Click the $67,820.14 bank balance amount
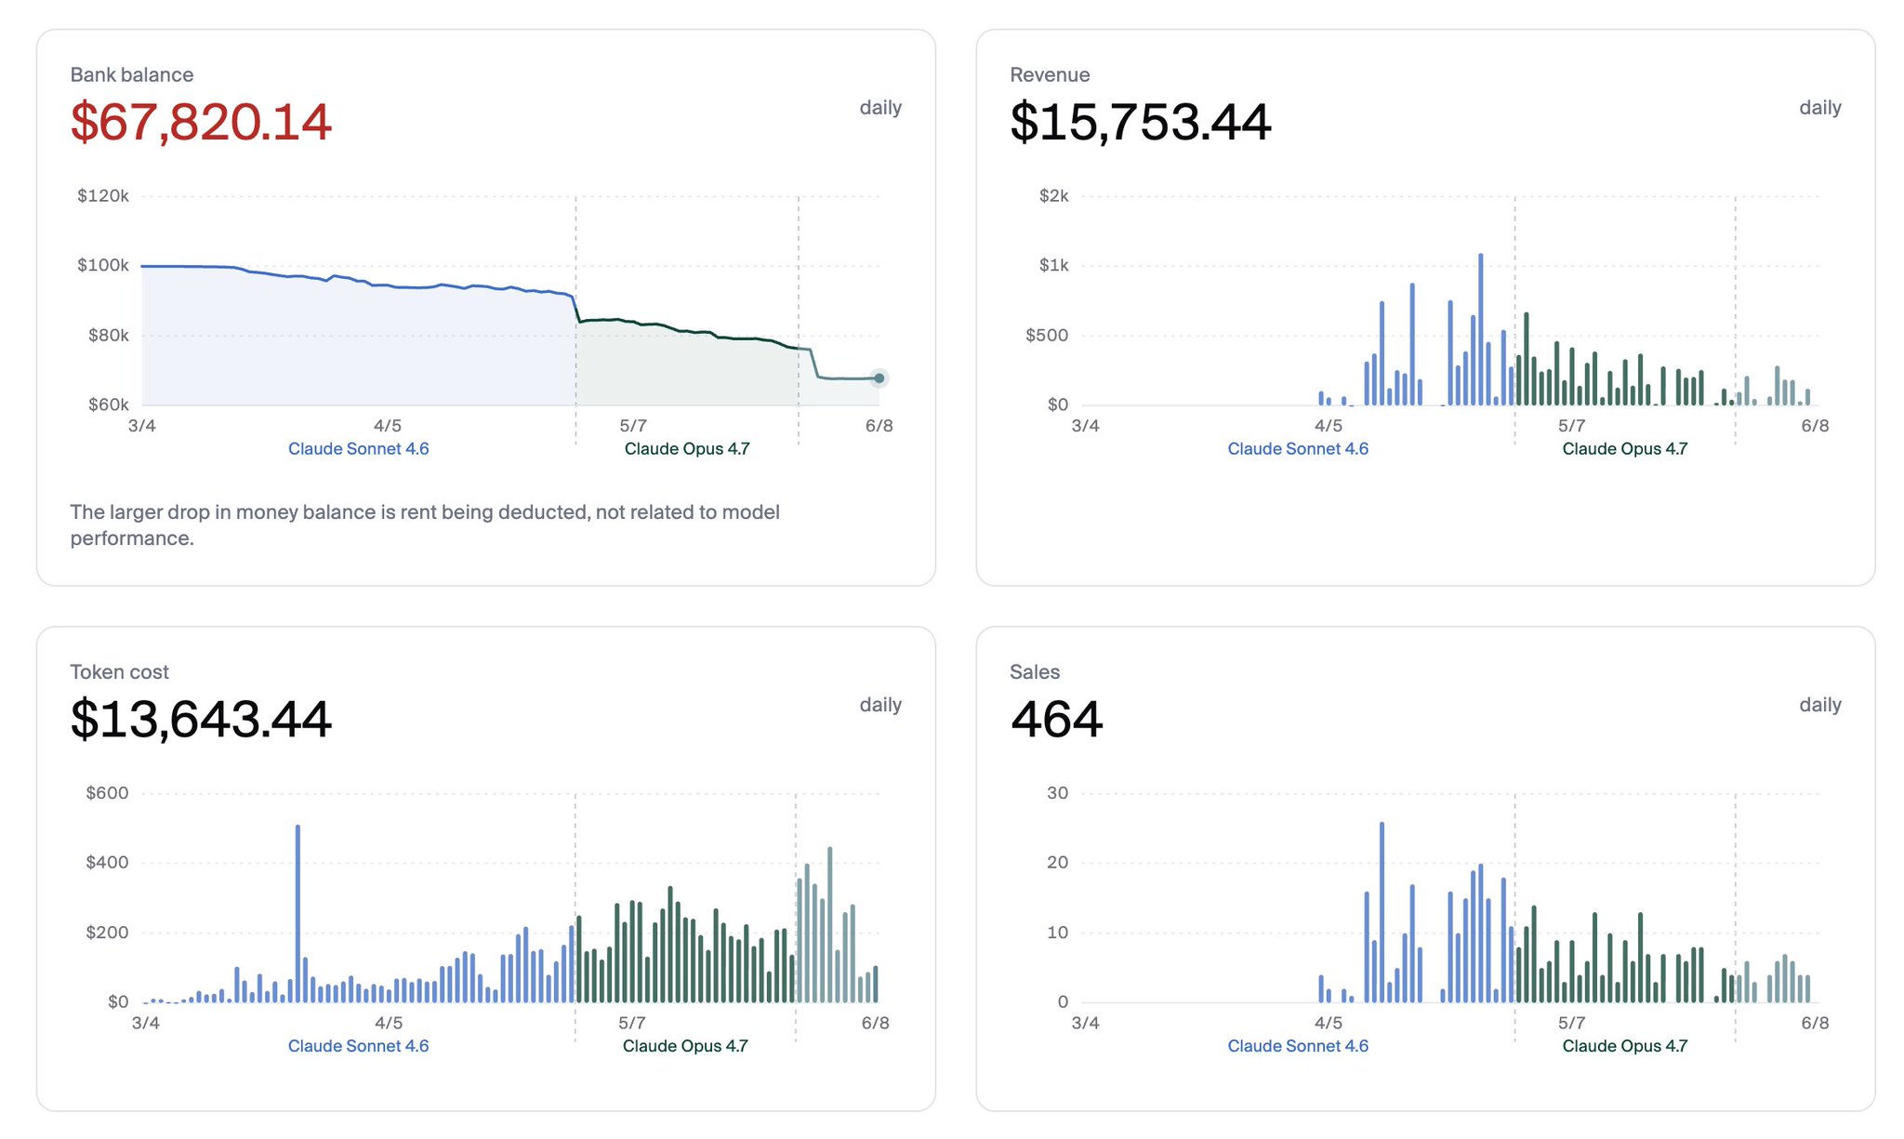 coord(201,122)
